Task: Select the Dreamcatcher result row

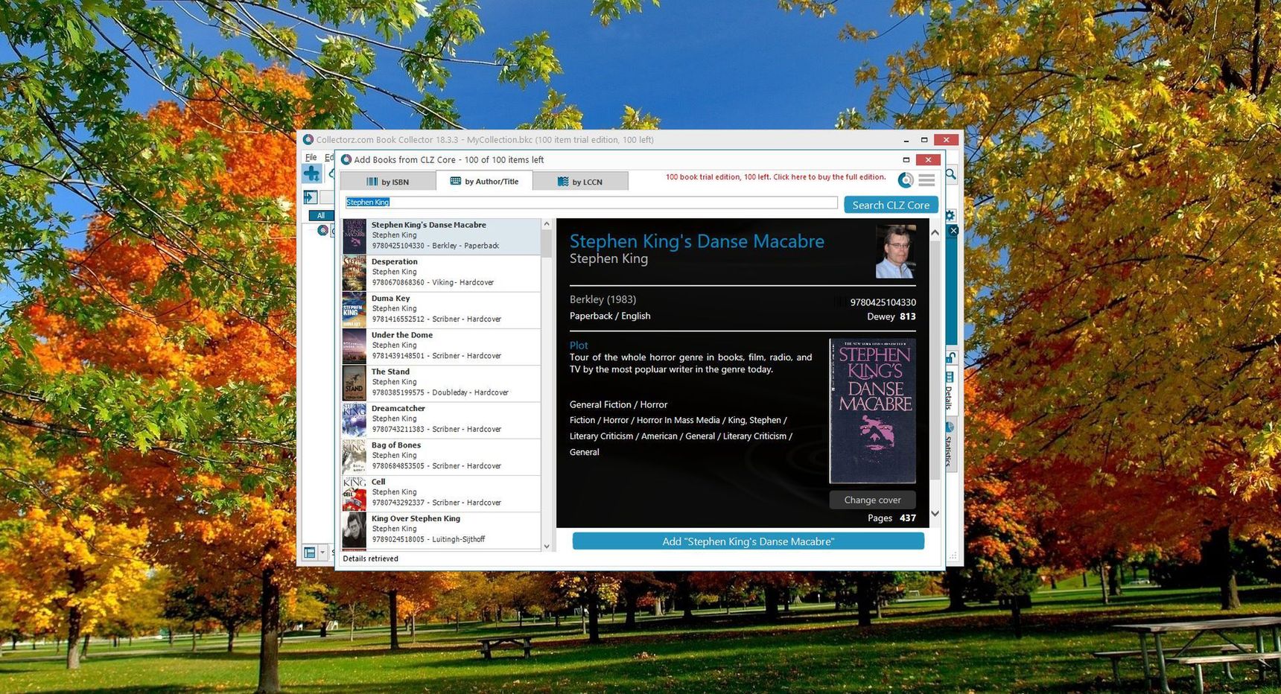Action: pos(442,420)
